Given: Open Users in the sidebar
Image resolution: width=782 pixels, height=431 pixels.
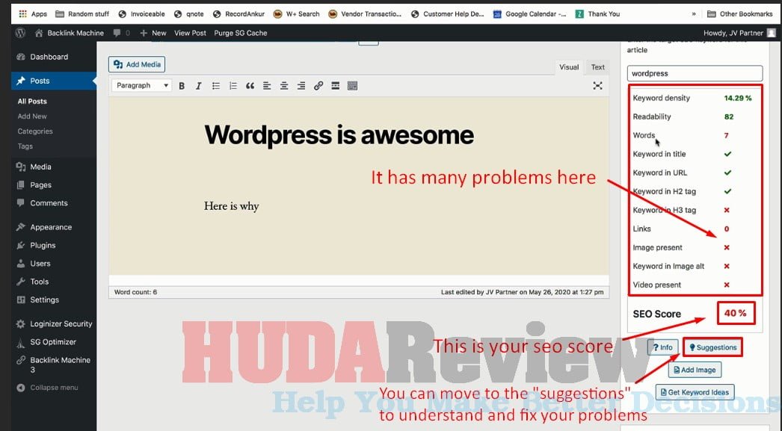Looking at the screenshot, I should 54,264.
